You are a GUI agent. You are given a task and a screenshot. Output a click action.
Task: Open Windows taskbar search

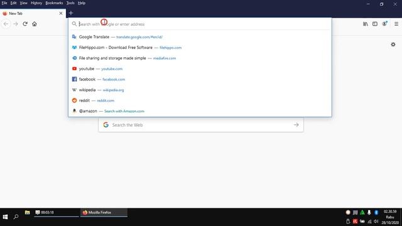pos(16,217)
